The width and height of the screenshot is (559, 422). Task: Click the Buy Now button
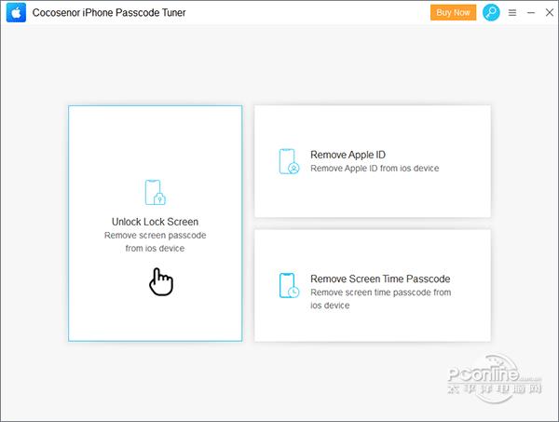click(x=453, y=12)
